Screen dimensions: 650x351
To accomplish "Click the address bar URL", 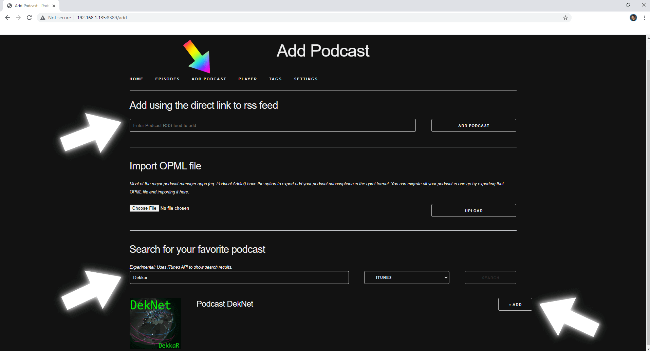I will click(x=102, y=18).
